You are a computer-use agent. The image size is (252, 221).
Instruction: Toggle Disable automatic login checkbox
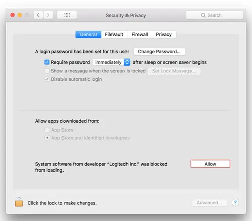coord(47,79)
